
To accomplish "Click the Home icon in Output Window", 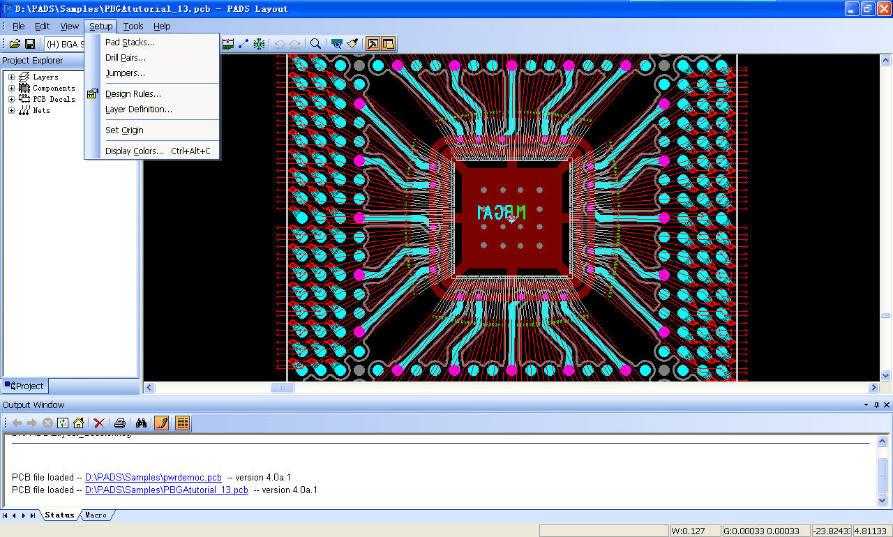I will tap(78, 423).
